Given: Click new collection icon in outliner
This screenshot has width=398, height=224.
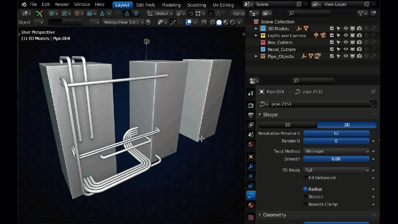Looking at the screenshot, I should [x=373, y=13].
